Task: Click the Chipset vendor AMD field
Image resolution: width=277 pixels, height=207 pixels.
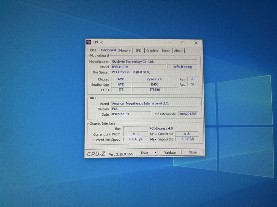Action: tap(121, 79)
